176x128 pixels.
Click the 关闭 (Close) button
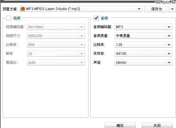[157, 125]
